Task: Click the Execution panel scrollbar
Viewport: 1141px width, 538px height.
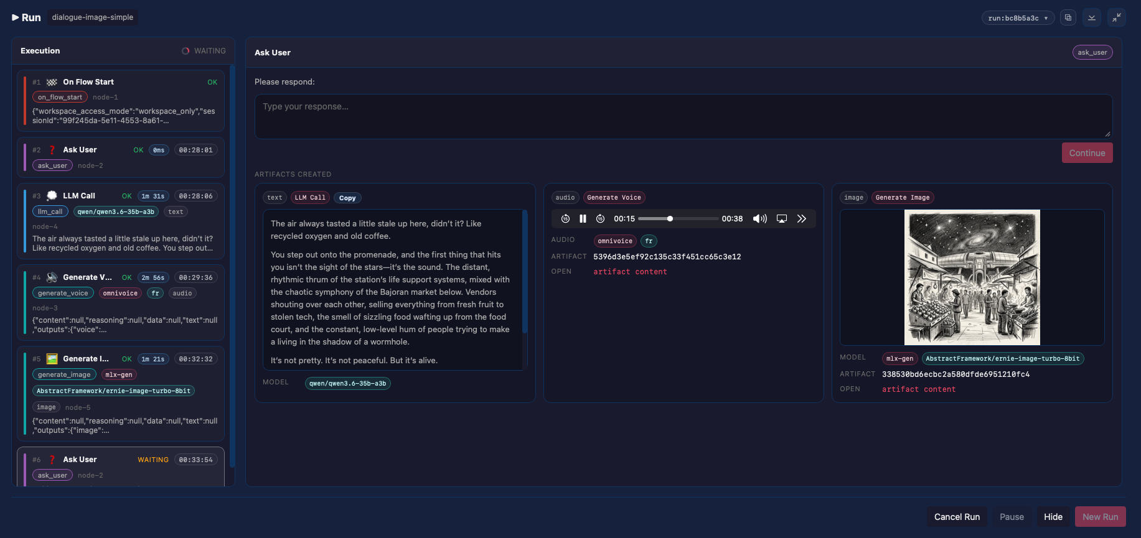Action: tap(232, 266)
